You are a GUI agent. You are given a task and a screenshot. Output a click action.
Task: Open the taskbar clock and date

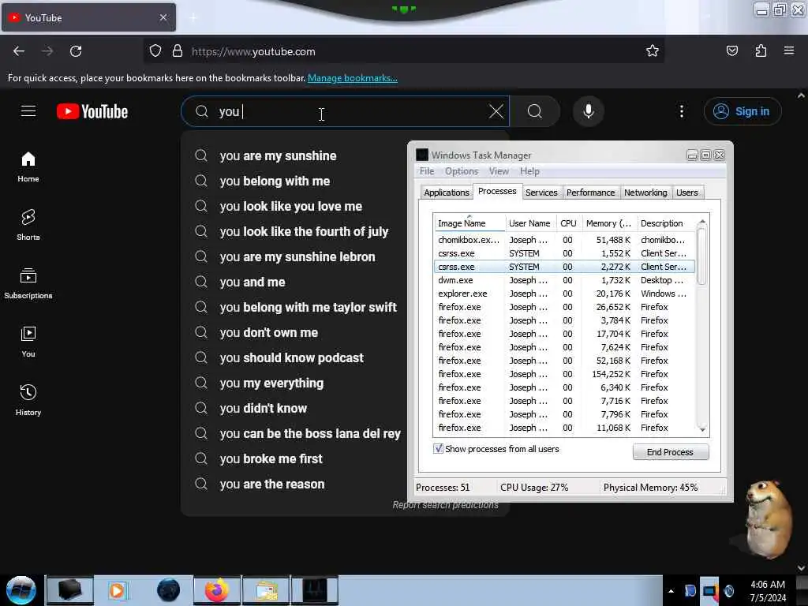pos(768,591)
